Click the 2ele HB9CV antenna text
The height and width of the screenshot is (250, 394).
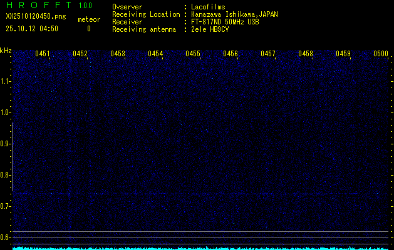point(210,29)
